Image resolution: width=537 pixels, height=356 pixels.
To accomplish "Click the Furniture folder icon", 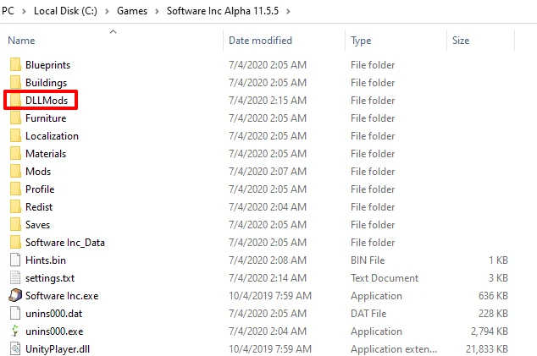I will (15, 118).
